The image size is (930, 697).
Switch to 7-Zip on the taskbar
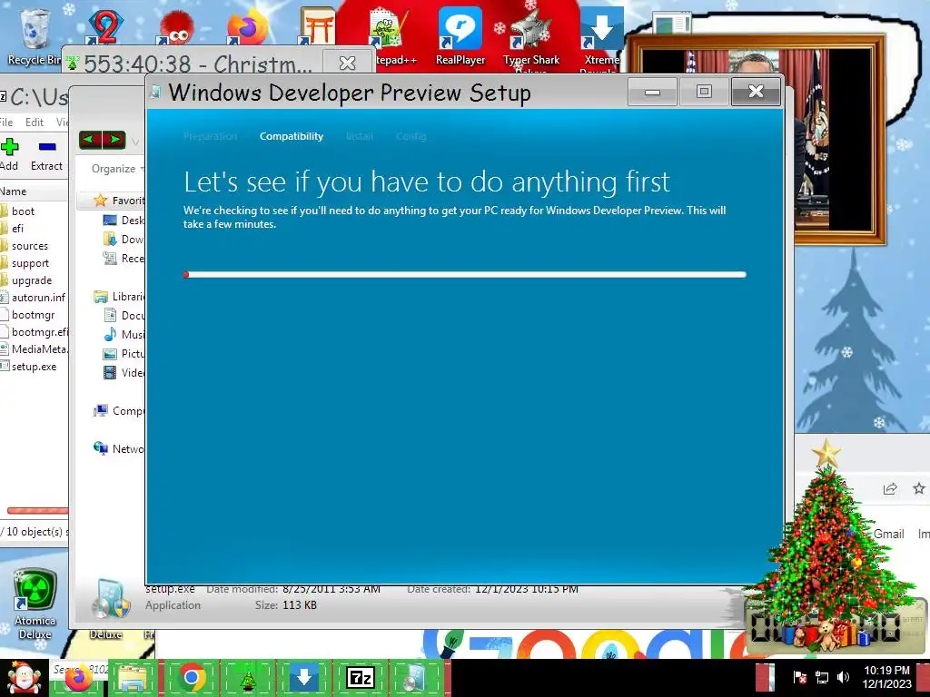tap(361, 678)
